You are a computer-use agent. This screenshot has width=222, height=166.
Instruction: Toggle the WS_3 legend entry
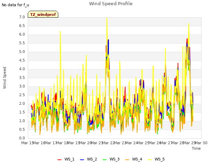click(111, 159)
